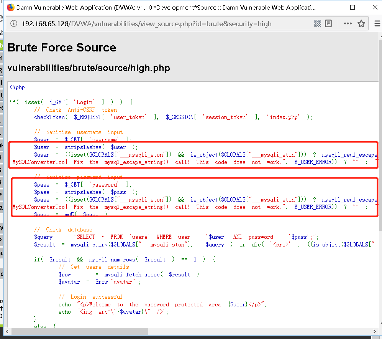This screenshot has width=382, height=339.
Task: Click the echo '<img src=' line
Action: [113, 312]
